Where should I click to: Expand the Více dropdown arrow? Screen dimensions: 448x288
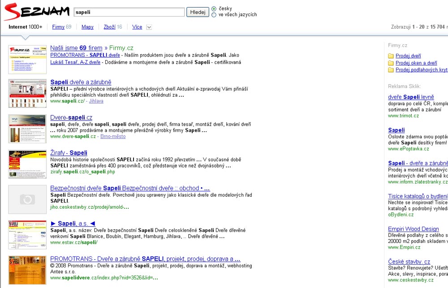click(149, 27)
